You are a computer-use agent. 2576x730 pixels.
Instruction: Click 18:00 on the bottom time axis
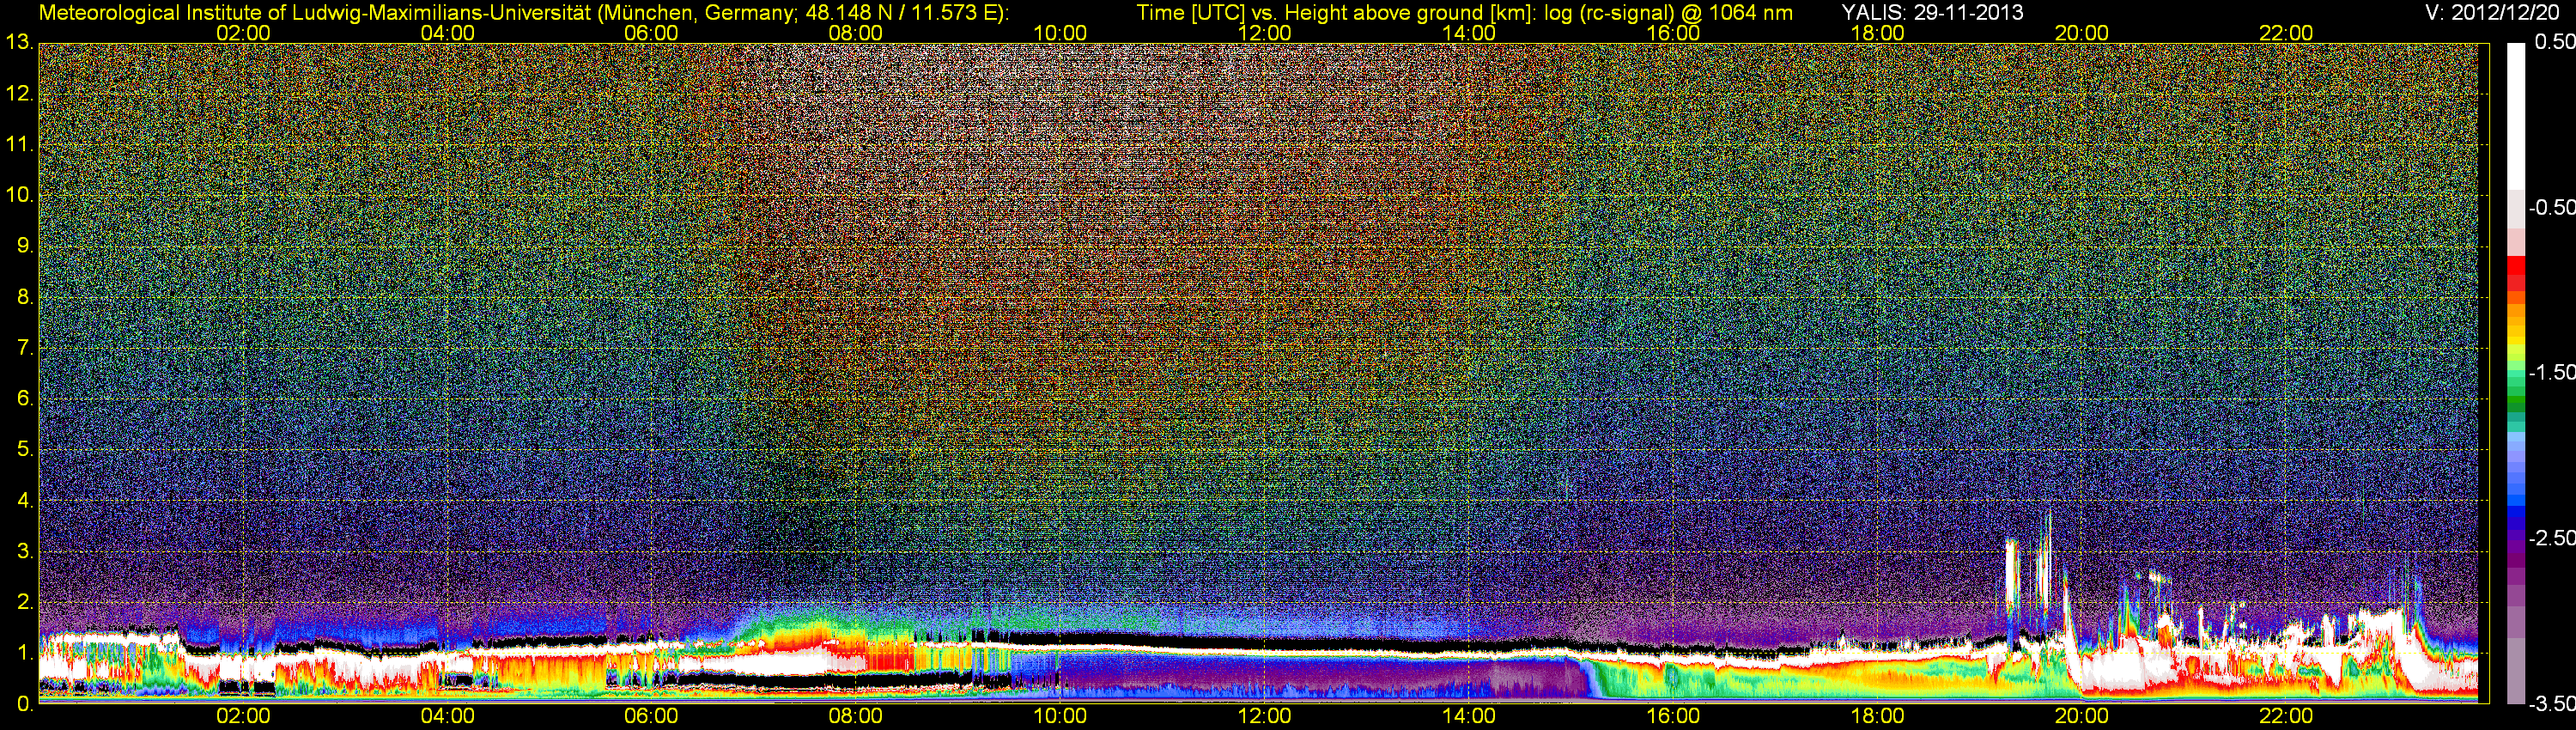point(1877,716)
